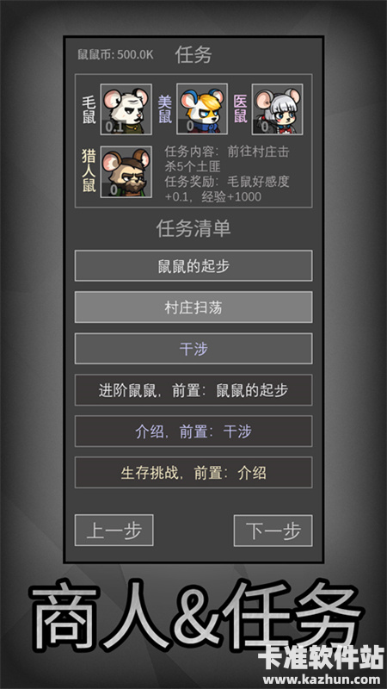387x689 pixels.
Task: Select the 美鼠 blonde mouse portrait
Action: coord(202,109)
